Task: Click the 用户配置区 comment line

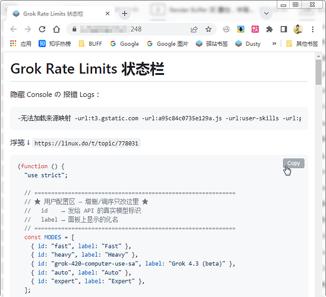Action: (86, 202)
